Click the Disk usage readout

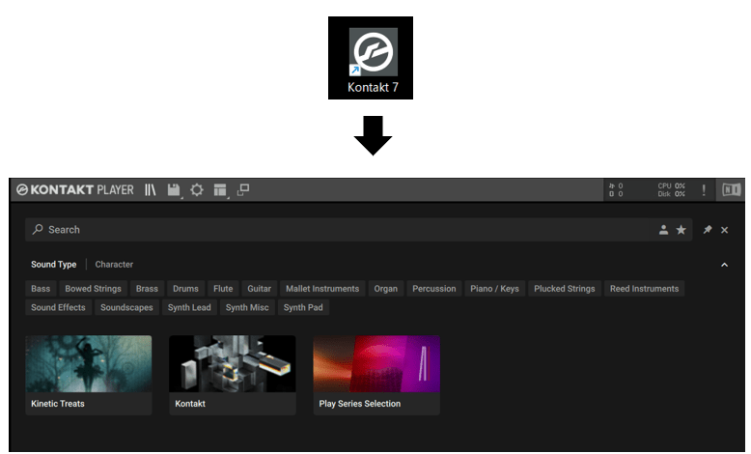(672, 194)
